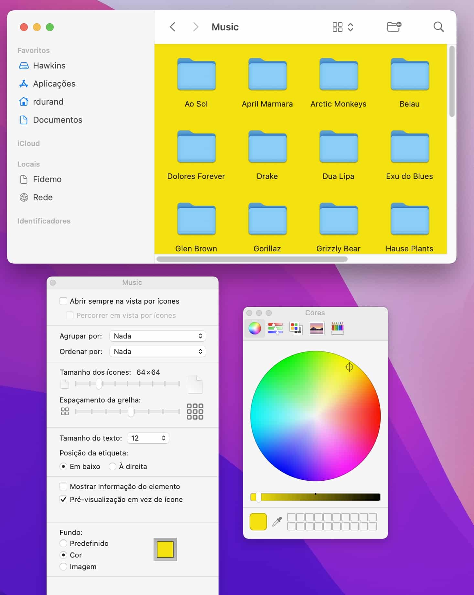Screen dimensions: 474x595
Task: Create a new folder with toolbar icon
Action: (394, 27)
